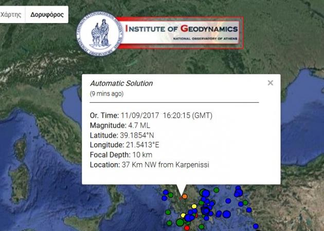
Task: Select the Latitude 39.1854°N value
Action: (x=137, y=136)
